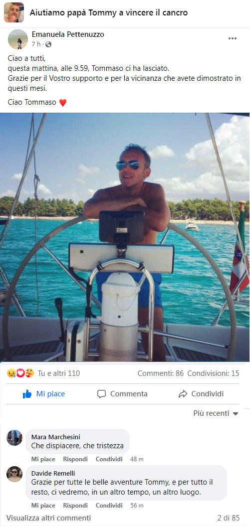Open the group avatar beside Aiutiamo papà Tommy
Image resolution: width=250 pixels, height=526 pixels.
click(14, 12)
